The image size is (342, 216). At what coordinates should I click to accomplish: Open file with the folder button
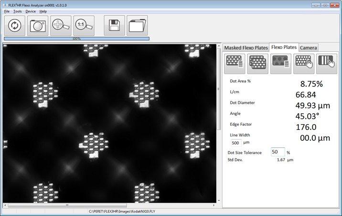137,25
